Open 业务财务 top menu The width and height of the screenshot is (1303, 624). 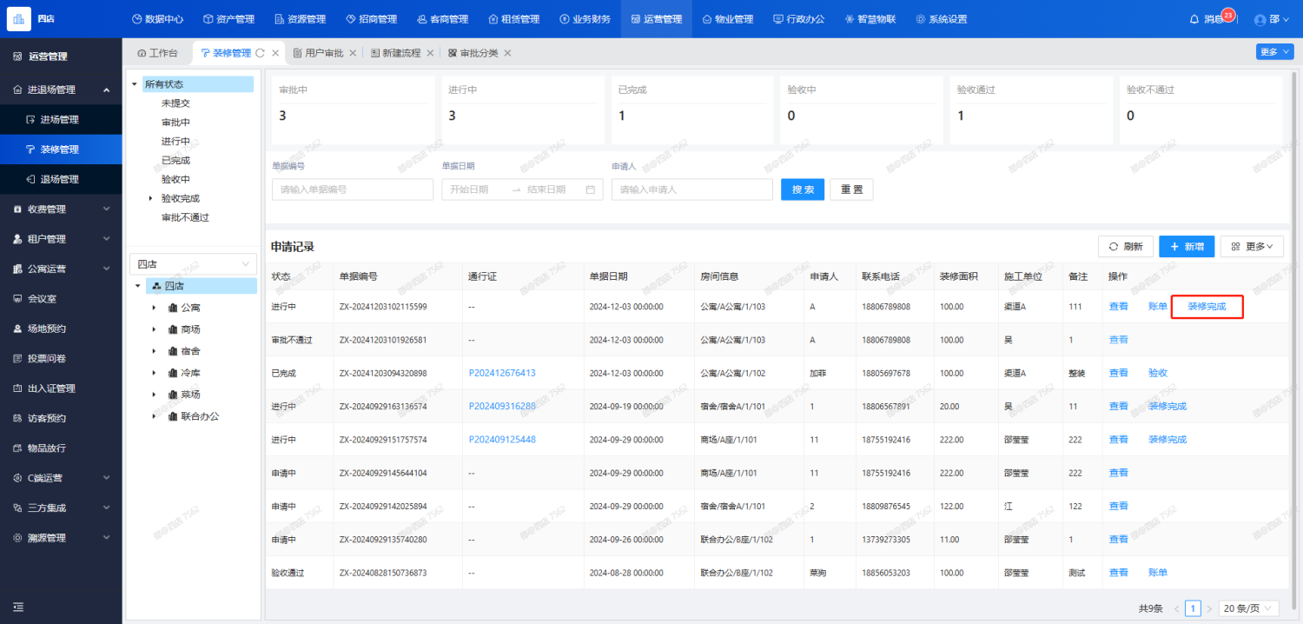pos(585,19)
